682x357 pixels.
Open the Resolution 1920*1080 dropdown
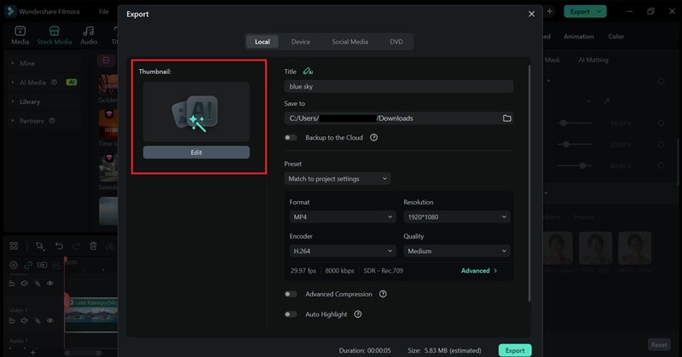click(457, 217)
